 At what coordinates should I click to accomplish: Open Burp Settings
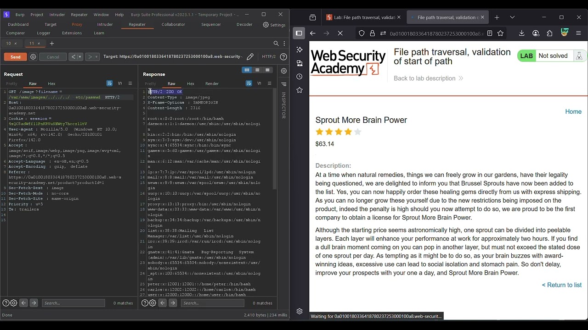(274, 25)
